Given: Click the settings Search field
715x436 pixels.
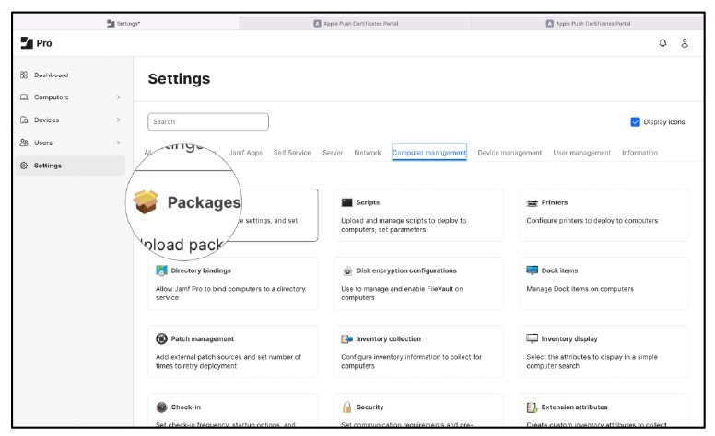Looking at the screenshot, I should point(208,121).
